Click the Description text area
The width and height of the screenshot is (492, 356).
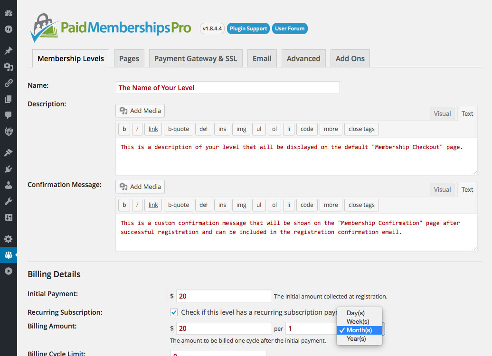pyautogui.click(x=296, y=157)
